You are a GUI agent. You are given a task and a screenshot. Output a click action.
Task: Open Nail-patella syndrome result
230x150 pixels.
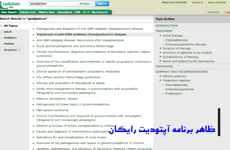click(x=52, y=110)
